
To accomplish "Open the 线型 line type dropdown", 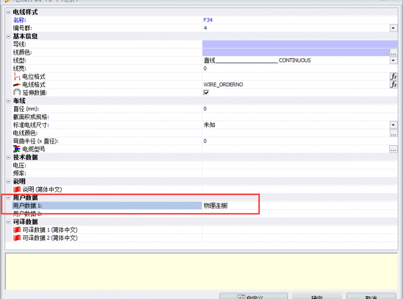I will click(x=393, y=61).
